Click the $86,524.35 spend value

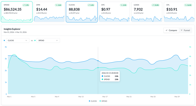(x=13, y=9)
